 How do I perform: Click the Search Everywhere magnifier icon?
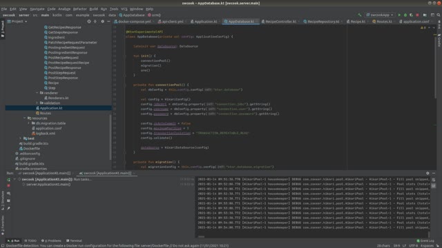pos(439,15)
